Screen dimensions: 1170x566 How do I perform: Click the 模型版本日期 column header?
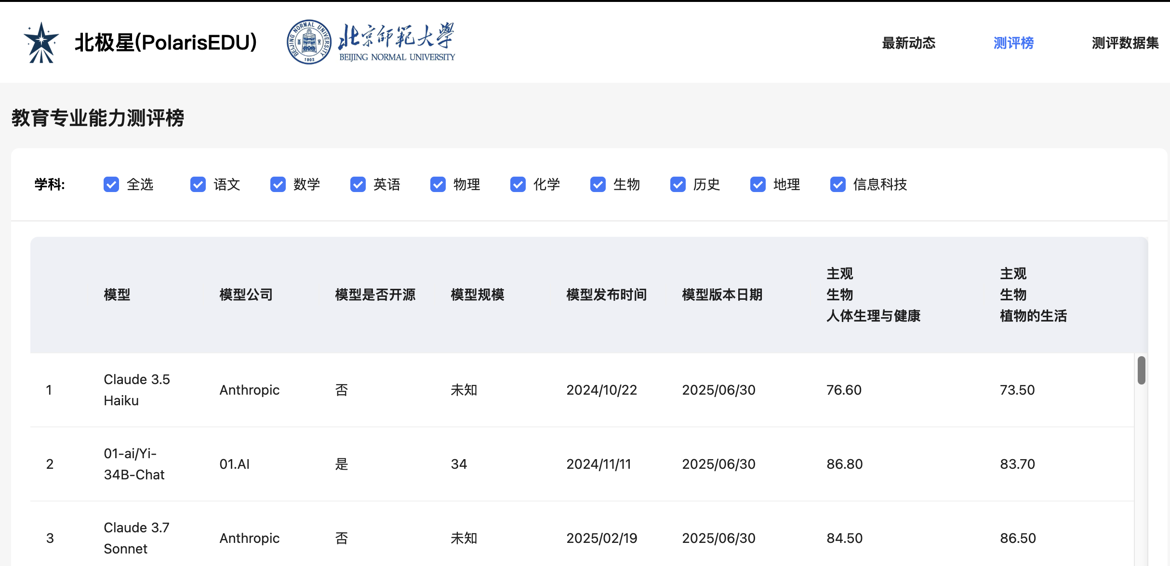[722, 295]
